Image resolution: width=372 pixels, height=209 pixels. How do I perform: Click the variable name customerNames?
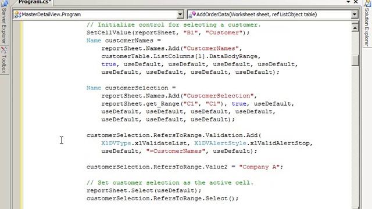(129, 41)
